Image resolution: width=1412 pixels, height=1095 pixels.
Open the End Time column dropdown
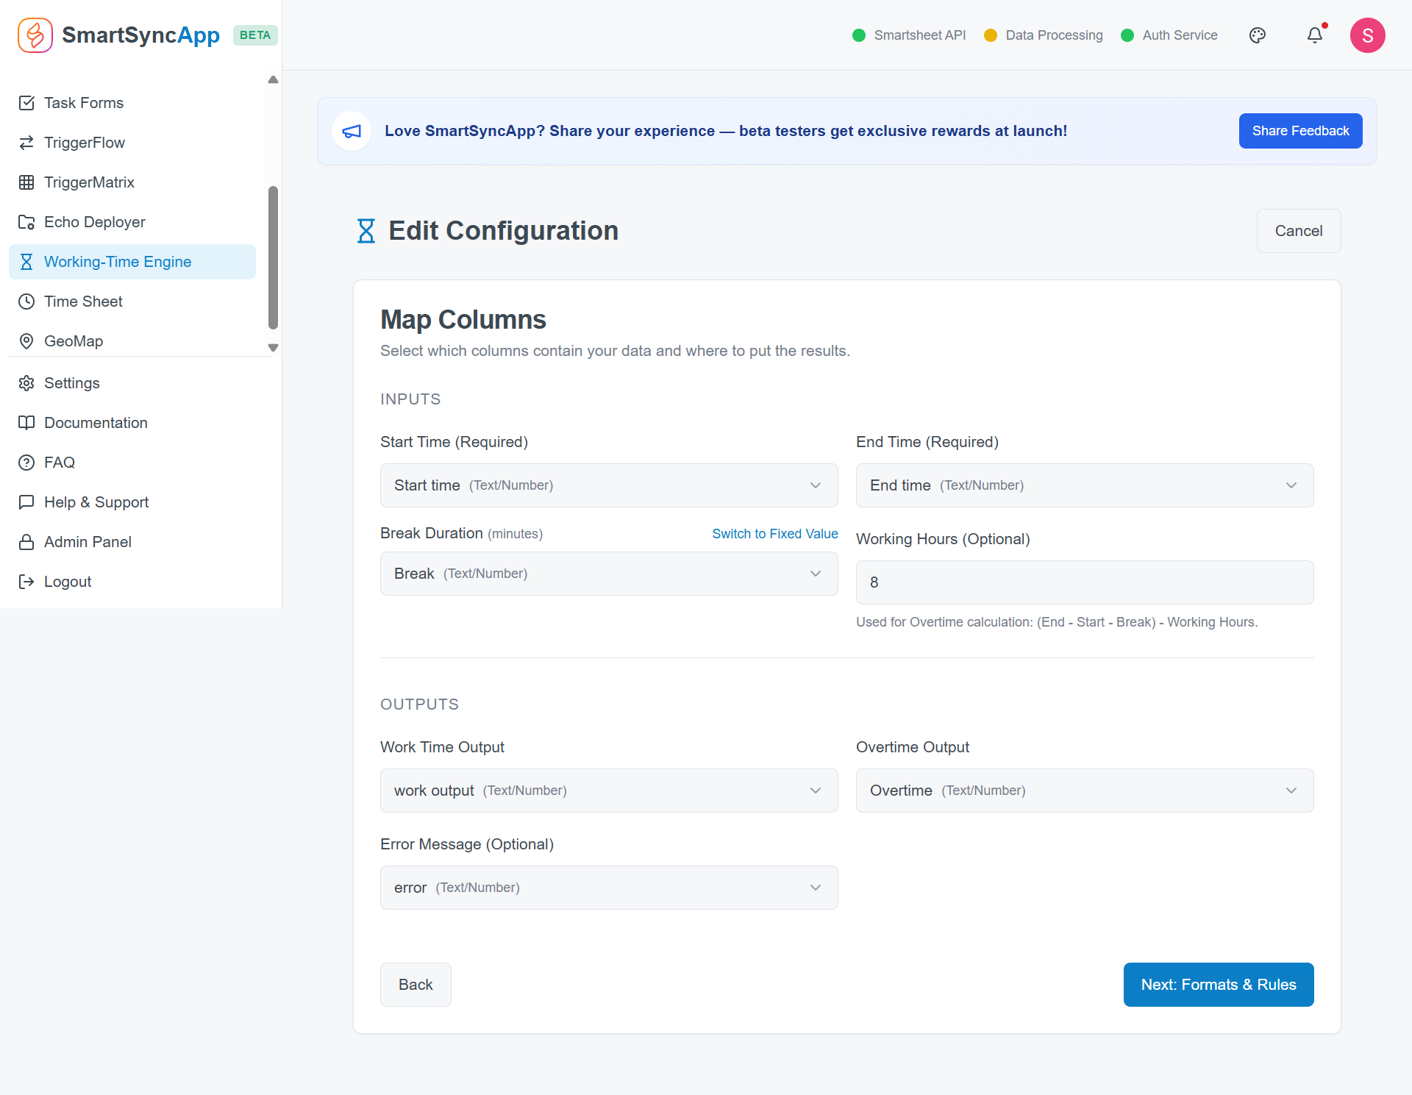(1085, 485)
